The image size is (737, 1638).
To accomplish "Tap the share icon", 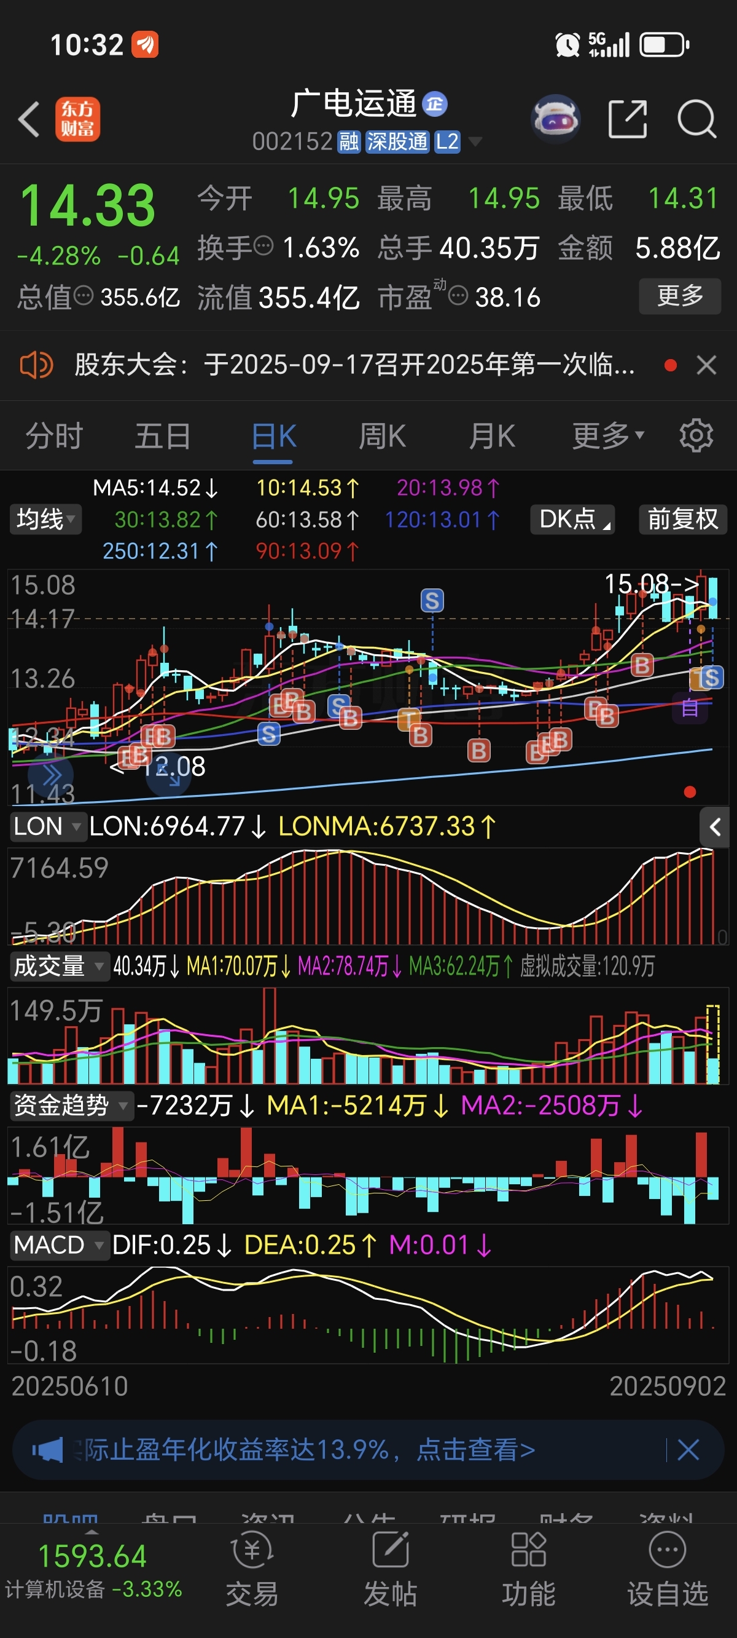I will pyautogui.click(x=628, y=118).
